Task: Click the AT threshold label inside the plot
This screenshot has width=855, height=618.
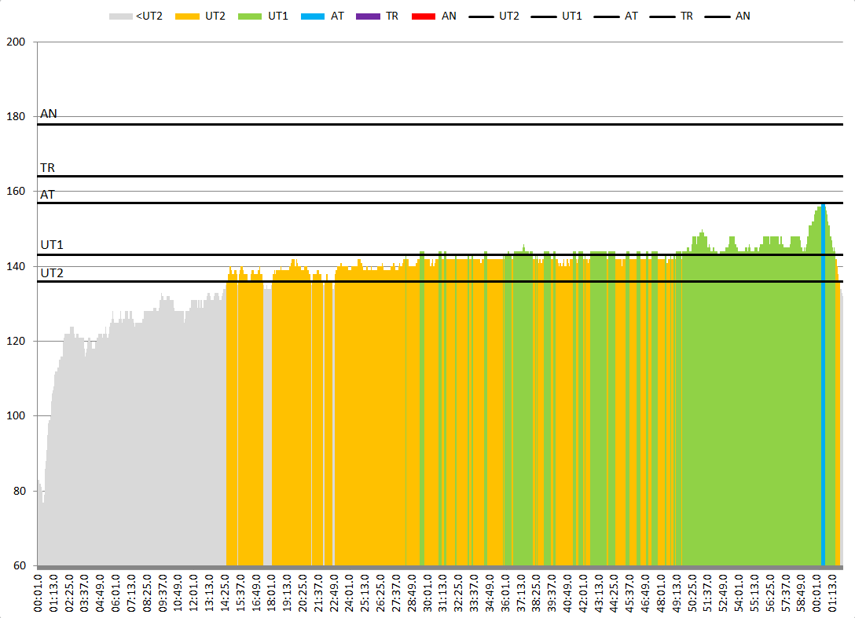Action: tap(48, 195)
